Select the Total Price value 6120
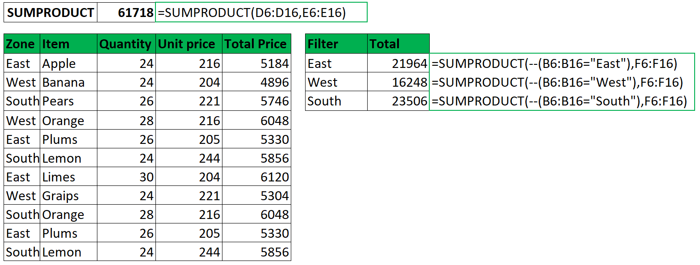Screen dimensions: 700x265 pos(256,177)
